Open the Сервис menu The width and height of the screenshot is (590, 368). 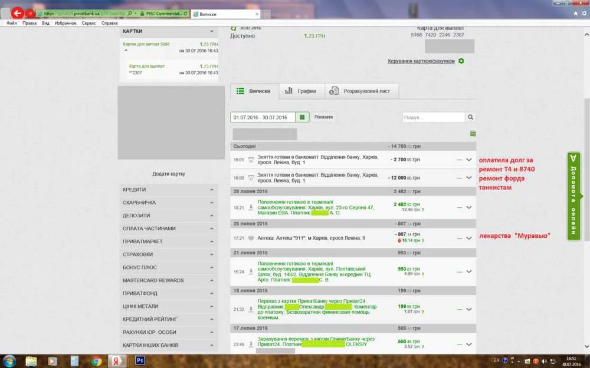(x=89, y=23)
